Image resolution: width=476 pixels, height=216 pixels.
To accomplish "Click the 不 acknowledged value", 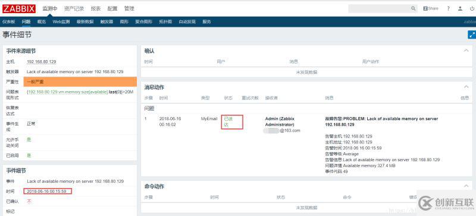I will click(29, 201).
